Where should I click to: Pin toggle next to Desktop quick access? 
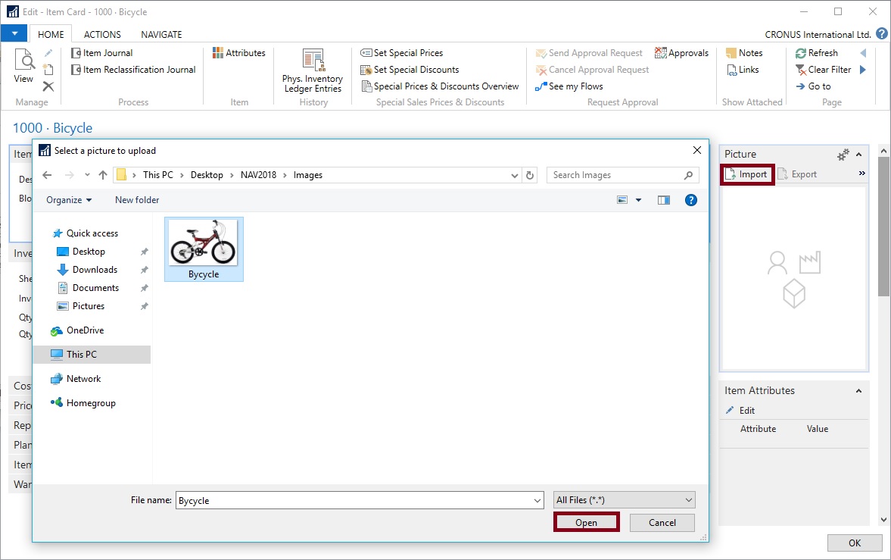pos(144,252)
